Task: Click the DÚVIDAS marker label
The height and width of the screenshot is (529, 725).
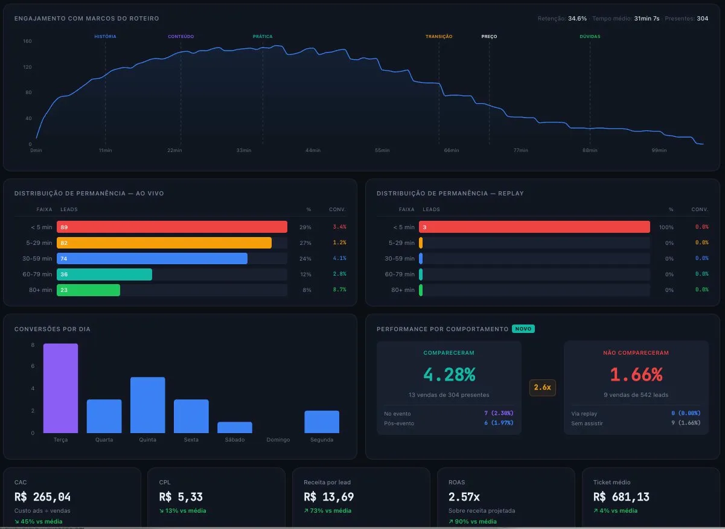Action: (x=590, y=37)
